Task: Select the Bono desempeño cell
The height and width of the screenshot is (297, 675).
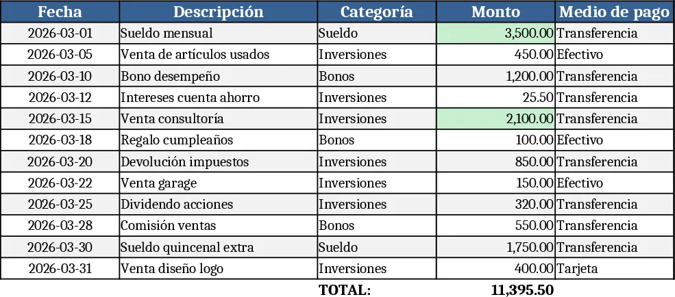Action: (218, 76)
